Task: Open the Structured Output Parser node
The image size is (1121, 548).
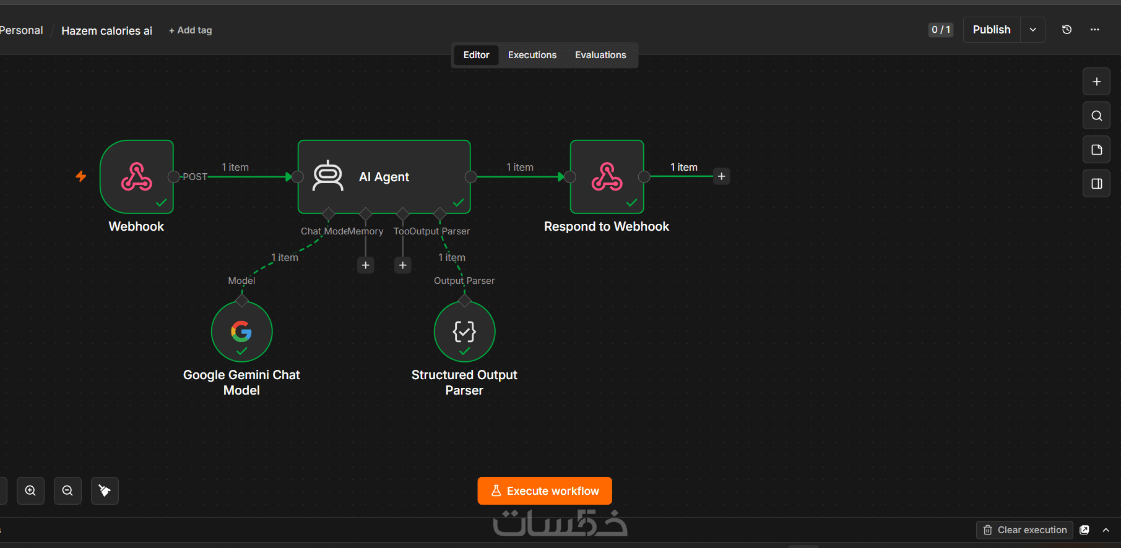Action: pyautogui.click(x=464, y=332)
